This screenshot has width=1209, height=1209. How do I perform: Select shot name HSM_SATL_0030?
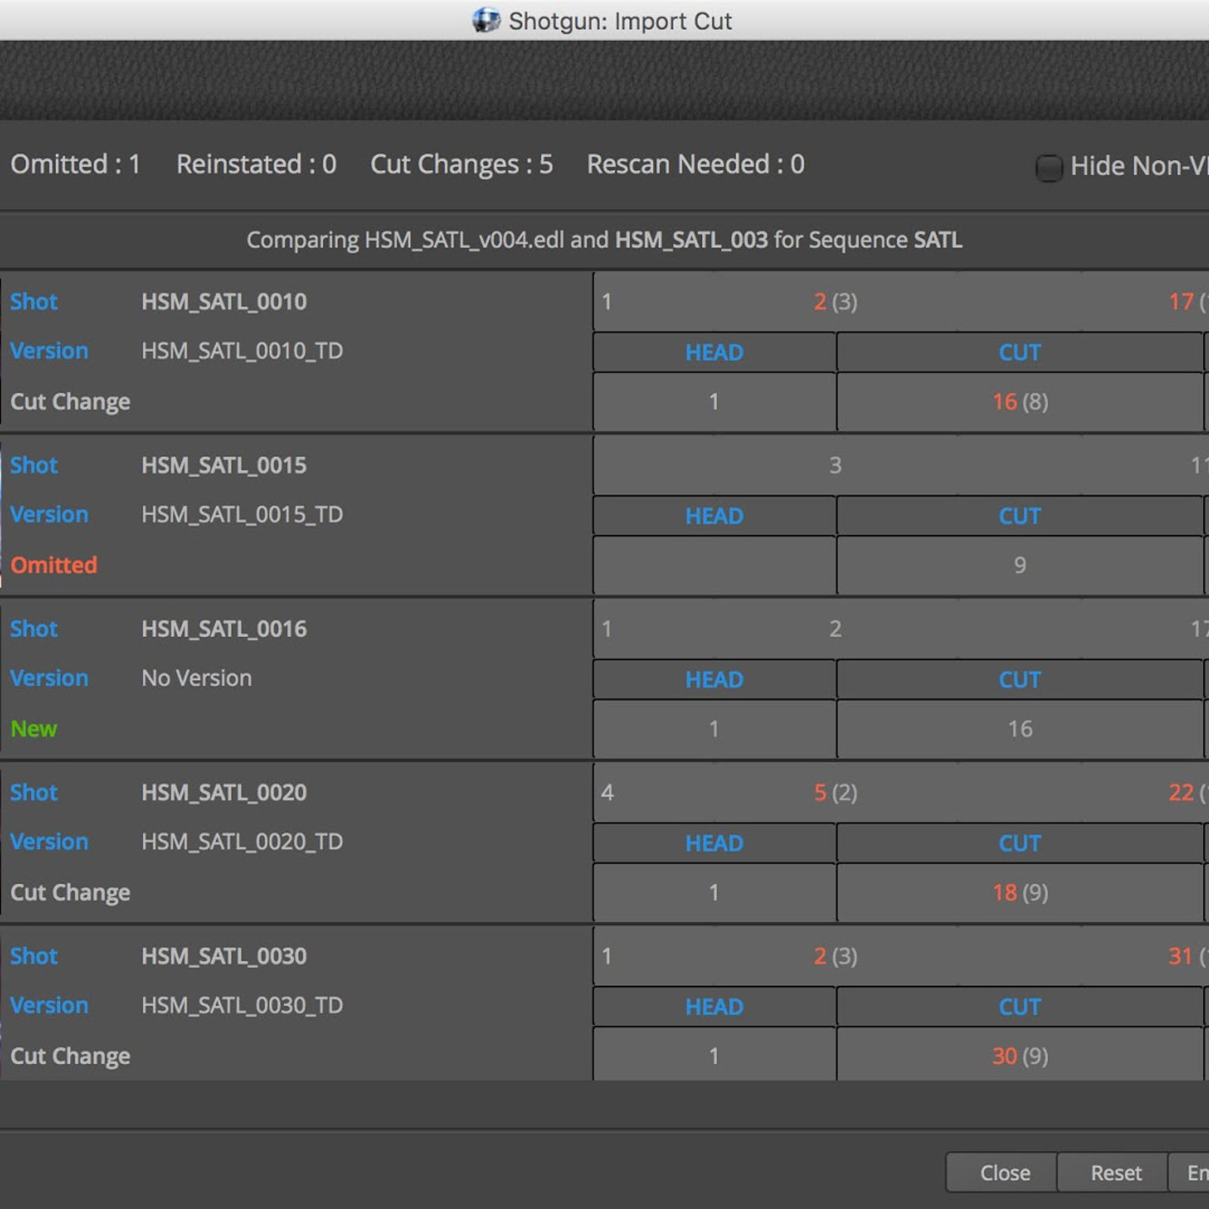[x=224, y=956]
